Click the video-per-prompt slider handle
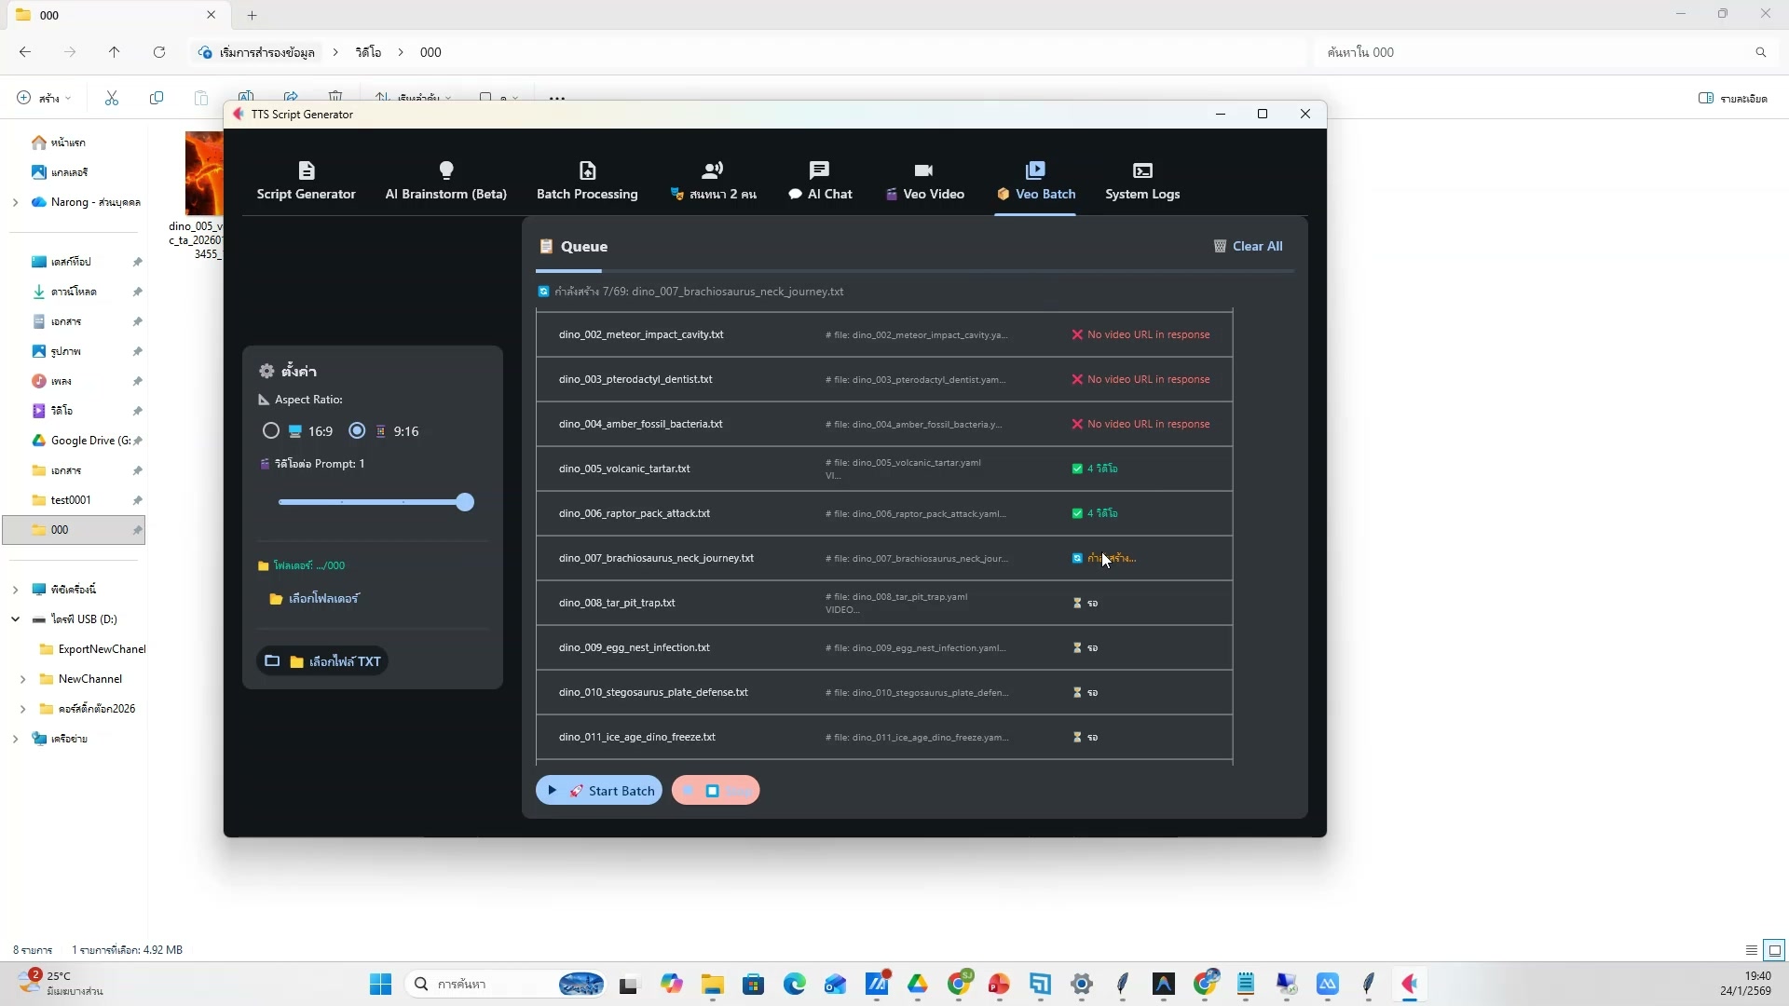This screenshot has width=1789, height=1006. [x=465, y=502]
